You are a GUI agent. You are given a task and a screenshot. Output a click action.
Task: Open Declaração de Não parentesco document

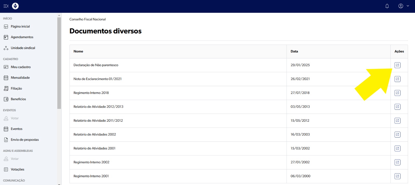tap(397, 65)
